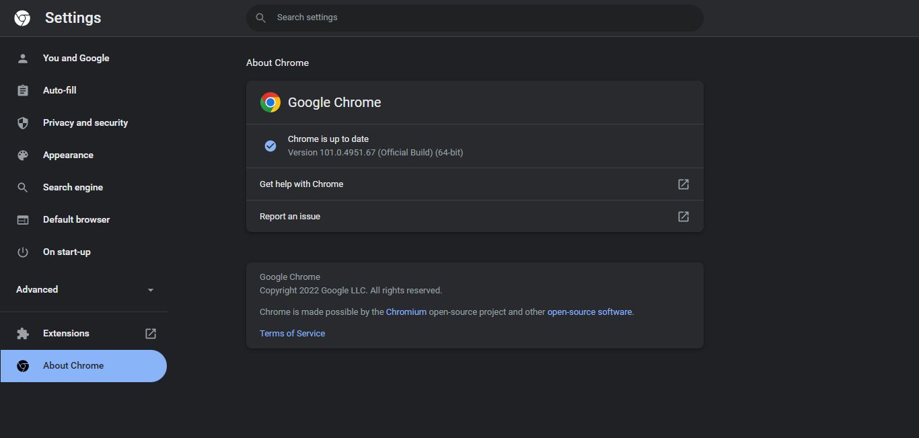Screen dimensions: 919x438
Task: Click the power icon for On start-up
Action: pyautogui.click(x=23, y=252)
